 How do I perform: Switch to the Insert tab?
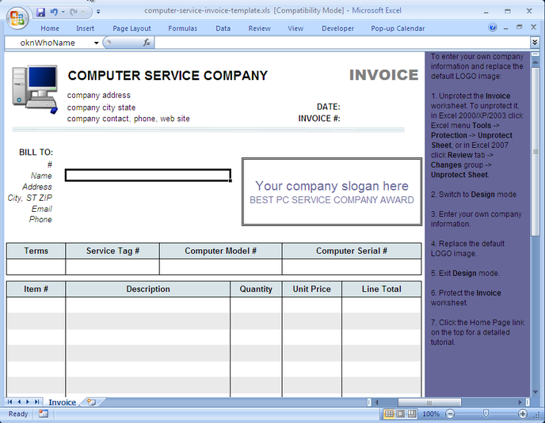click(86, 28)
